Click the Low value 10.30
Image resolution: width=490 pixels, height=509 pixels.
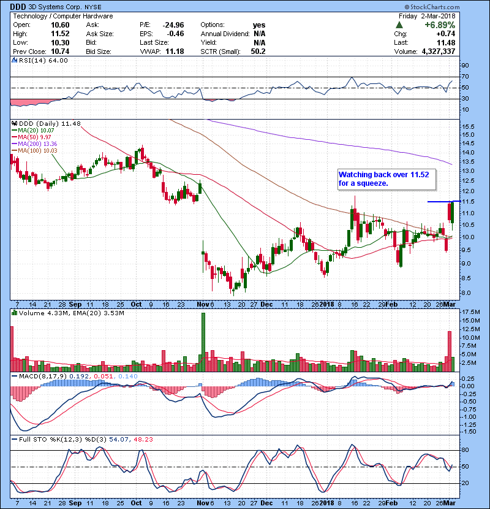click(x=60, y=42)
